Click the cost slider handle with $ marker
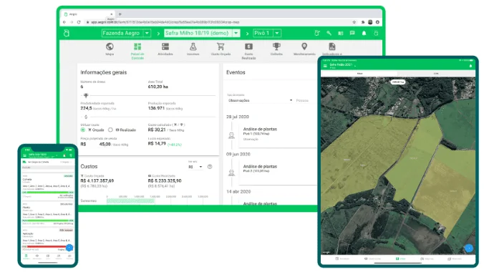Viewport: 484px width, 275px height. point(86,117)
